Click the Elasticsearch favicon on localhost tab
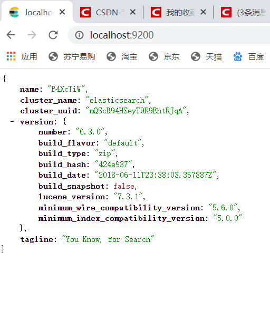The height and width of the screenshot is (320, 270). point(14,12)
